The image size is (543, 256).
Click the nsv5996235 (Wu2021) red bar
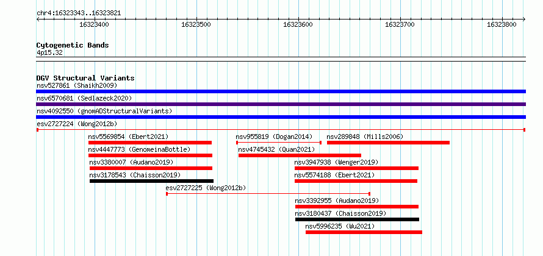pyautogui.click(x=364, y=232)
